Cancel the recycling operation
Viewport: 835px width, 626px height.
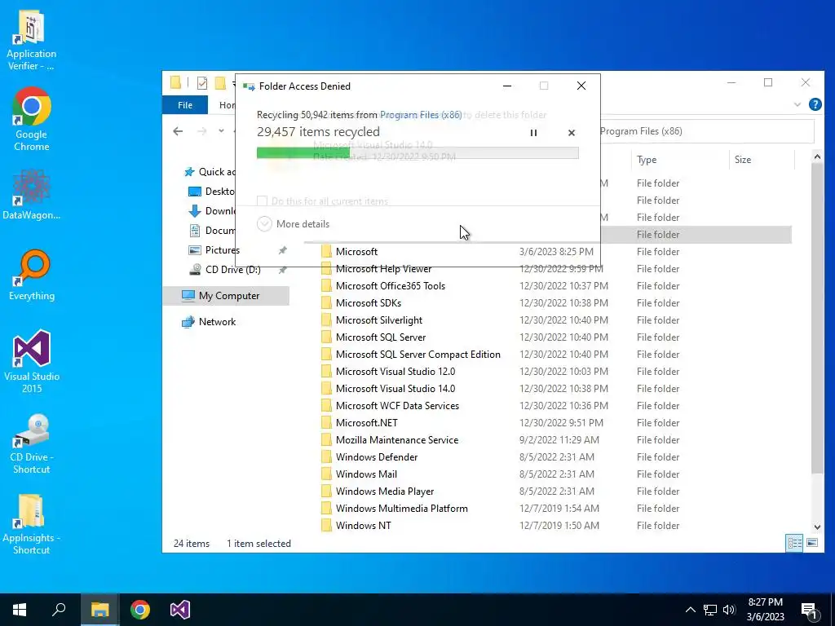pyautogui.click(x=572, y=133)
